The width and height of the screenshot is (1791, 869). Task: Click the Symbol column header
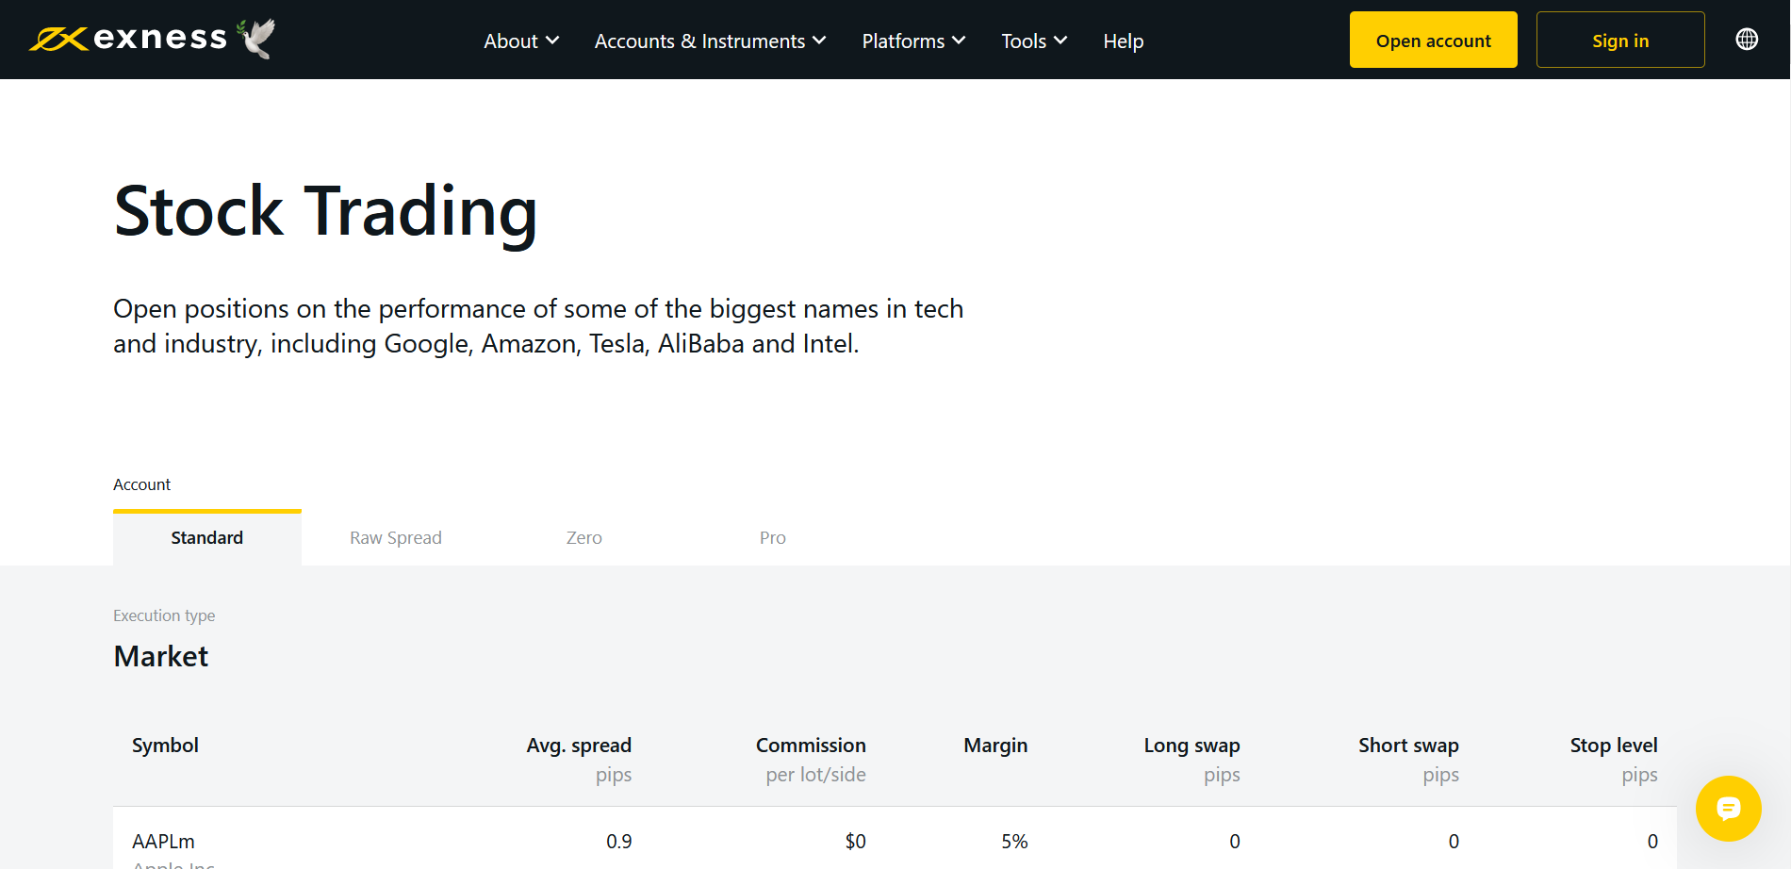pyautogui.click(x=165, y=745)
